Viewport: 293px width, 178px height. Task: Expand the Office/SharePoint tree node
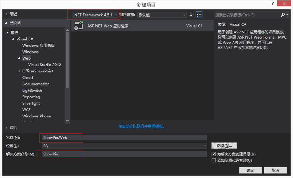pyautogui.click(x=19, y=71)
